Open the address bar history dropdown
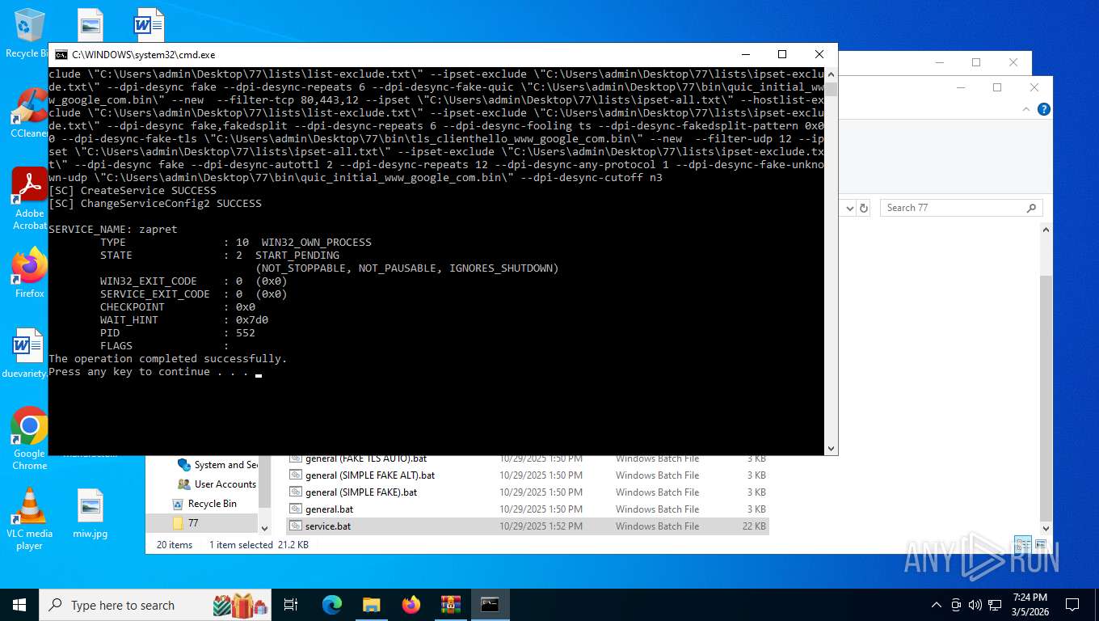 coord(849,208)
